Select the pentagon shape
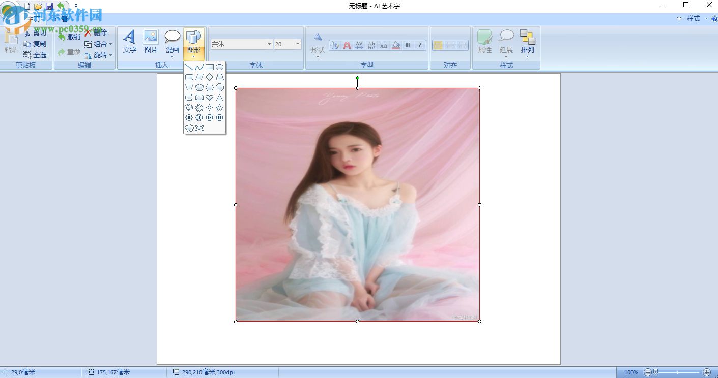 coord(199,87)
